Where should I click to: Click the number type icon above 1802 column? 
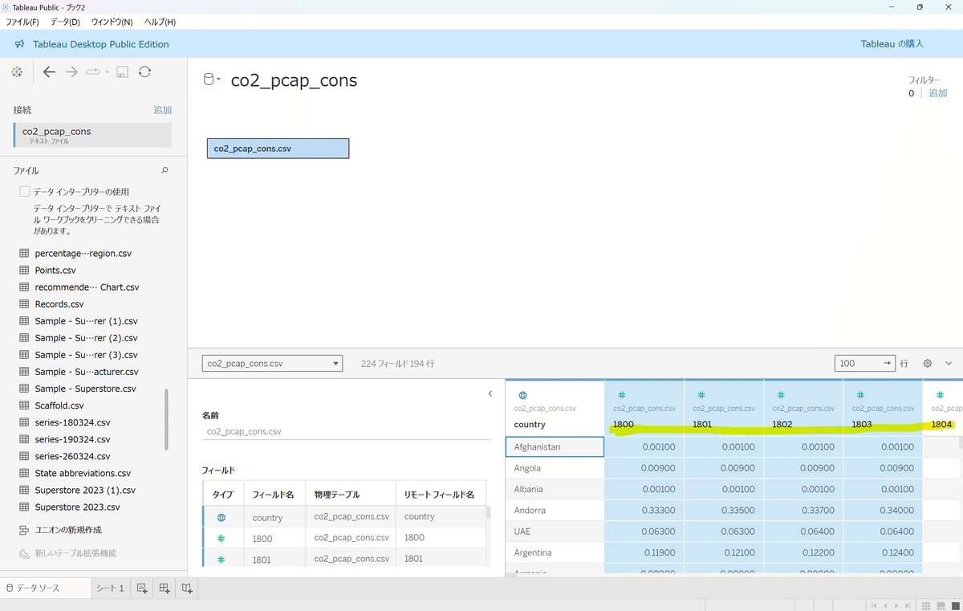point(781,395)
